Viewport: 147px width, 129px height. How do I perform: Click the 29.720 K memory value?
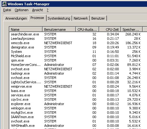[x=134, y=99]
